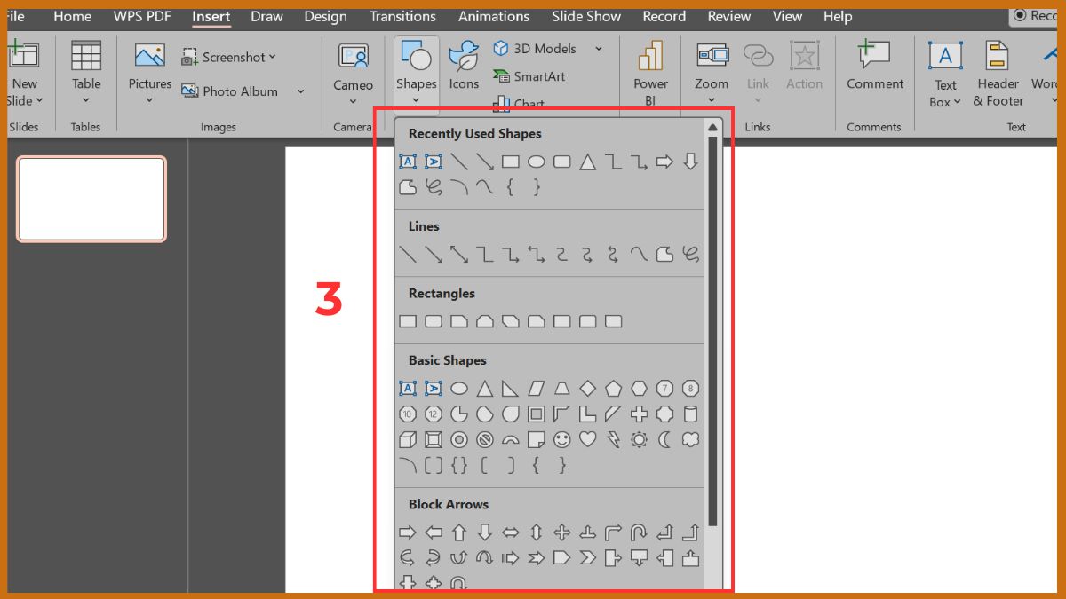Select the rounded rectangle in Rectangles section
This screenshot has height=599, width=1066.
point(434,321)
